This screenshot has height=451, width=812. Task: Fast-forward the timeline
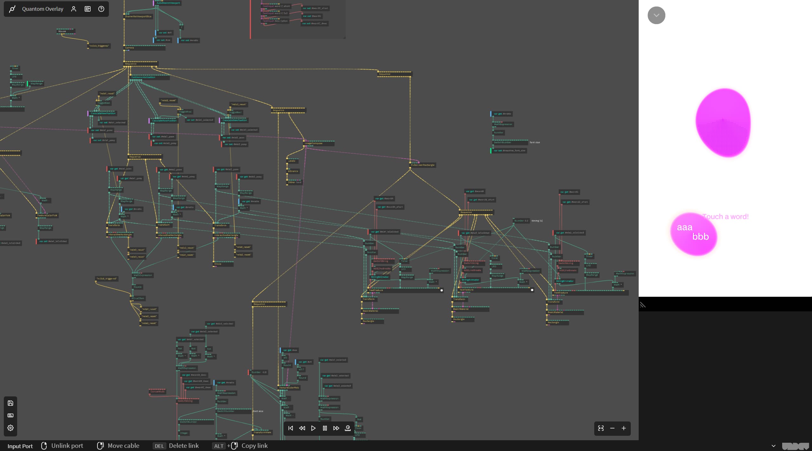(x=336, y=428)
